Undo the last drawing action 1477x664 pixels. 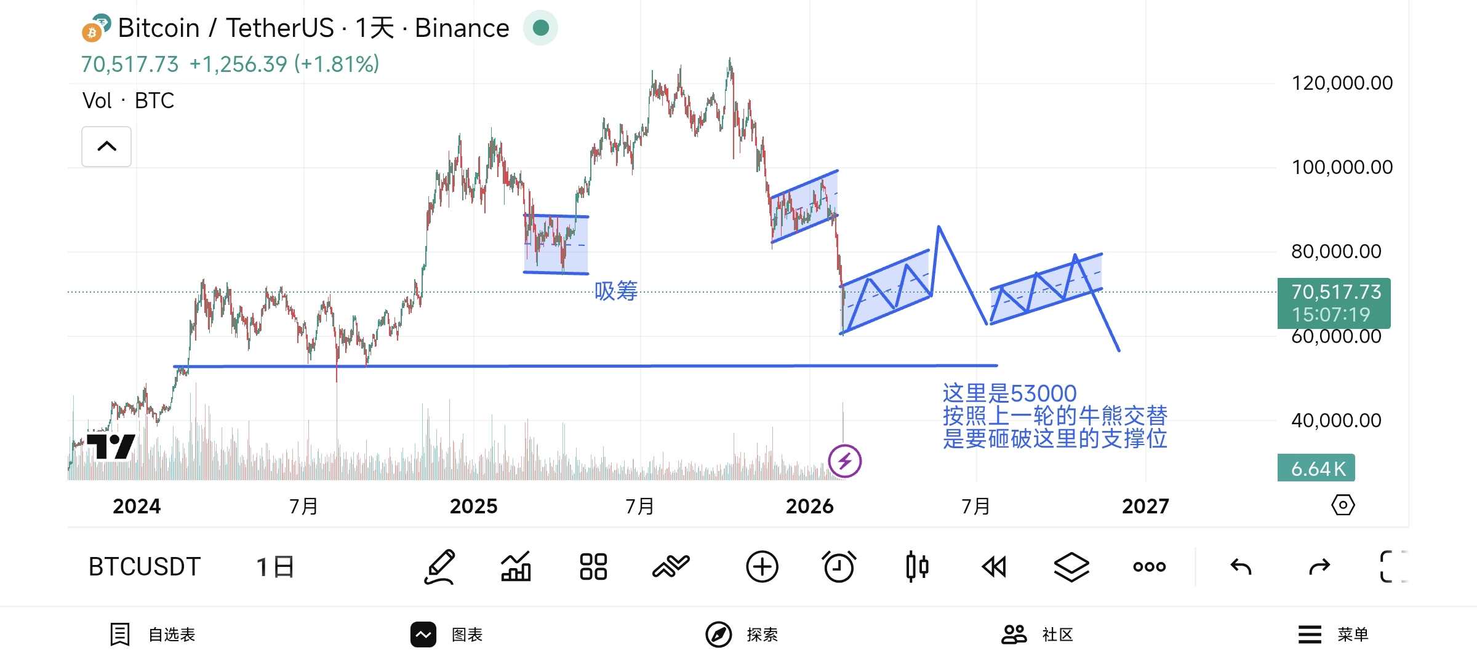click(x=1241, y=566)
